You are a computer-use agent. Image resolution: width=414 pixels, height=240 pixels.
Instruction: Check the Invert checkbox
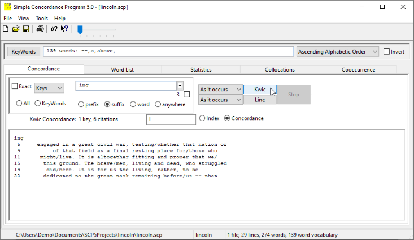(x=387, y=52)
